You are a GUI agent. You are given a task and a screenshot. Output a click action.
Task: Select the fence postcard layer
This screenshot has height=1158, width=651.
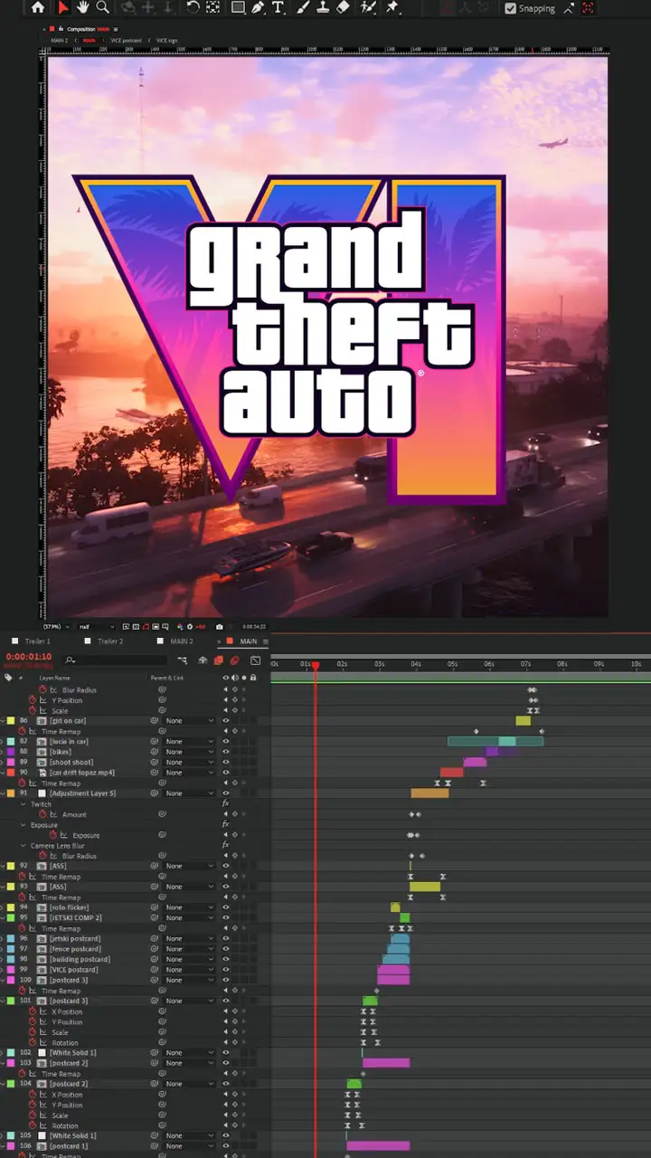pyautogui.click(x=76, y=949)
